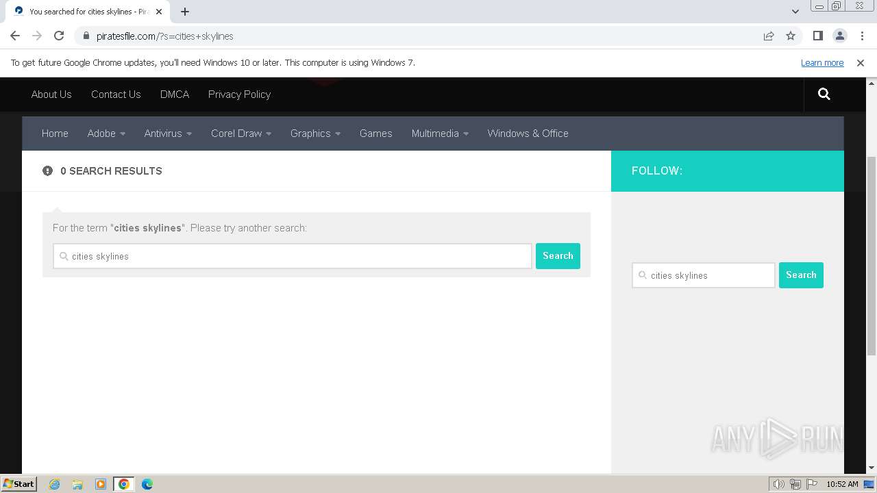
Task: Bookmark this tab with star icon
Action: tap(791, 36)
